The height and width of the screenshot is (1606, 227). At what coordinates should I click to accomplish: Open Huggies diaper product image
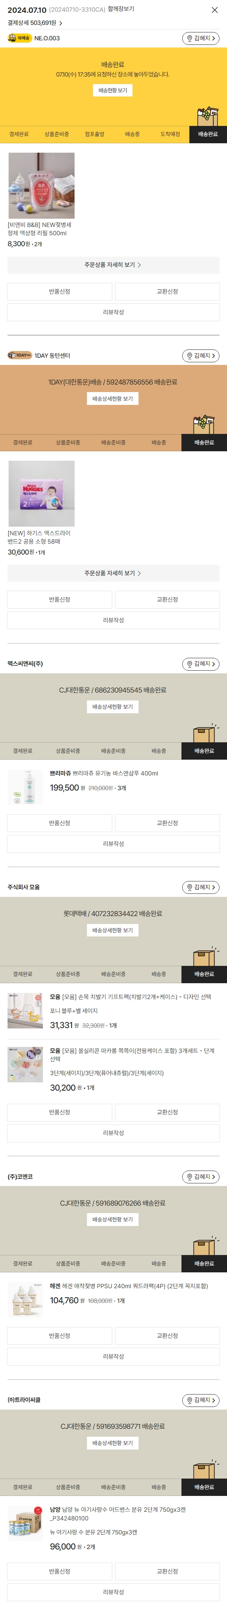click(41, 493)
